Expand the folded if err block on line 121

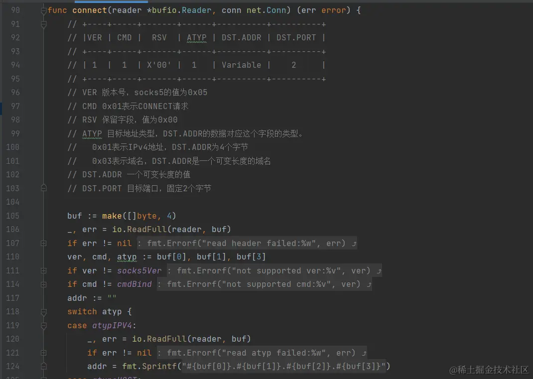click(43, 353)
